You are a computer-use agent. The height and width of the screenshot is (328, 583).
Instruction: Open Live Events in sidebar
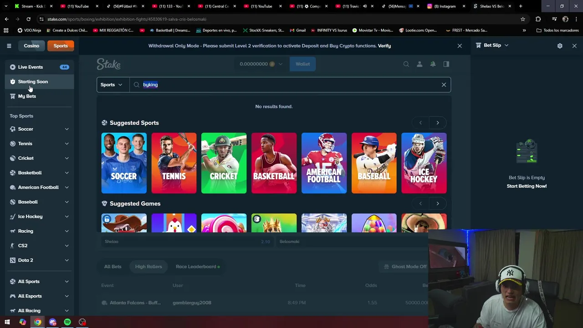40,67
